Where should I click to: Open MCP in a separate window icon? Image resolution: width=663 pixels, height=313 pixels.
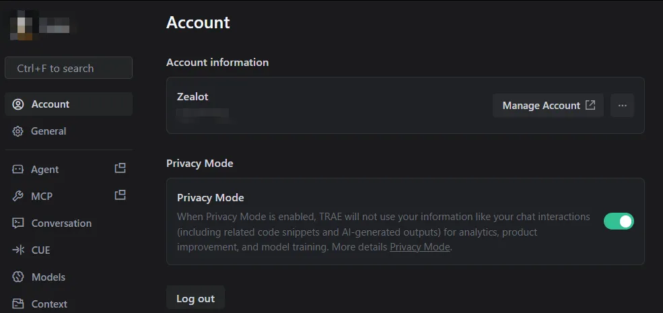point(120,195)
